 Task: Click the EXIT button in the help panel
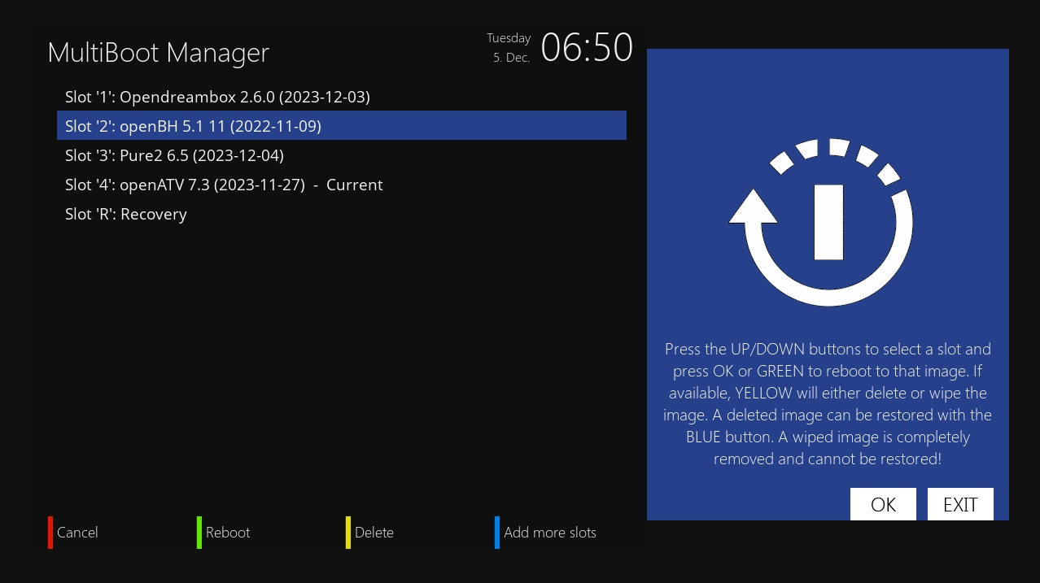click(960, 504)
